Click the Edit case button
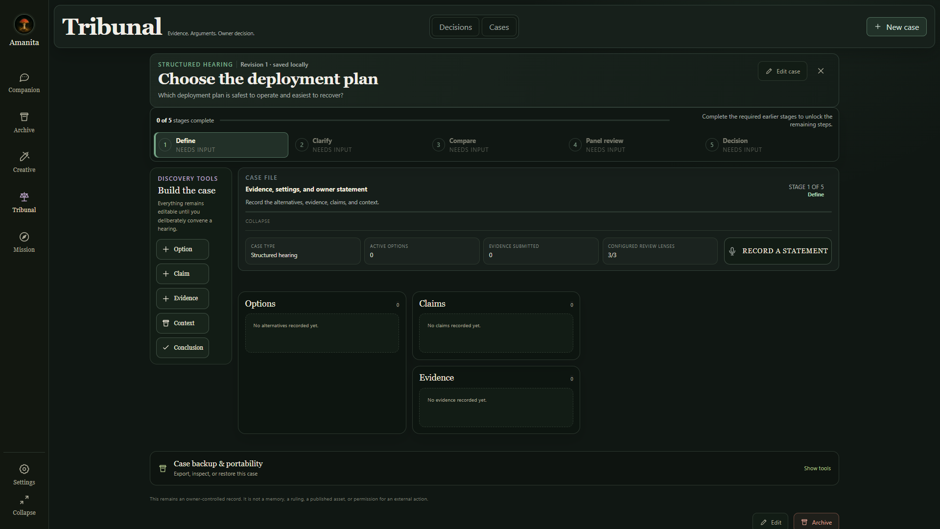Screen dimensions: 940x529 782,72
